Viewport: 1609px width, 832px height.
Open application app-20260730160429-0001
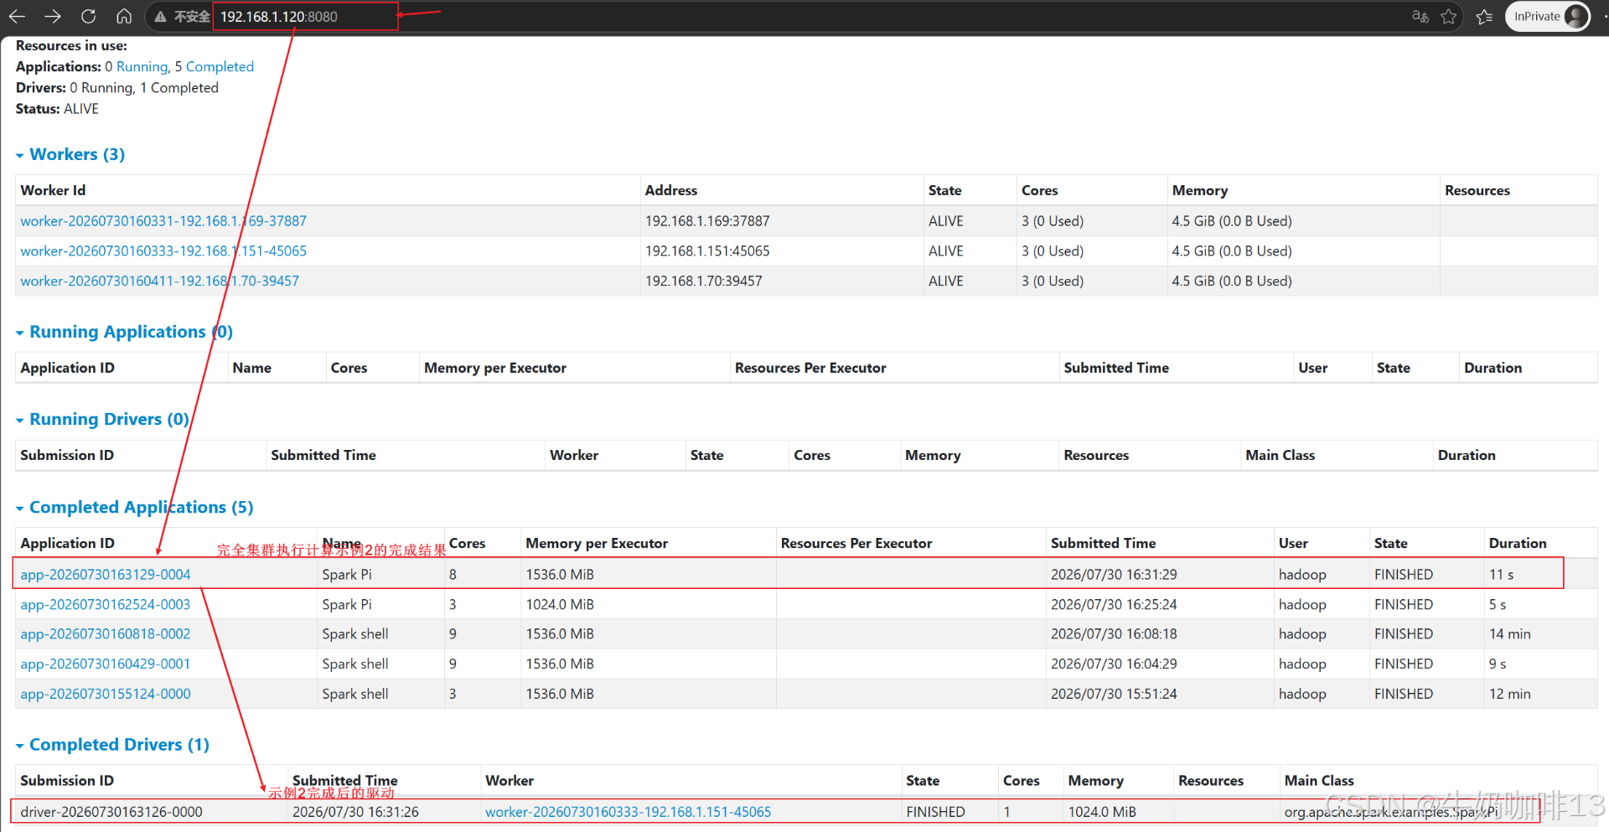pyautogui.click(x=106, y=664)
